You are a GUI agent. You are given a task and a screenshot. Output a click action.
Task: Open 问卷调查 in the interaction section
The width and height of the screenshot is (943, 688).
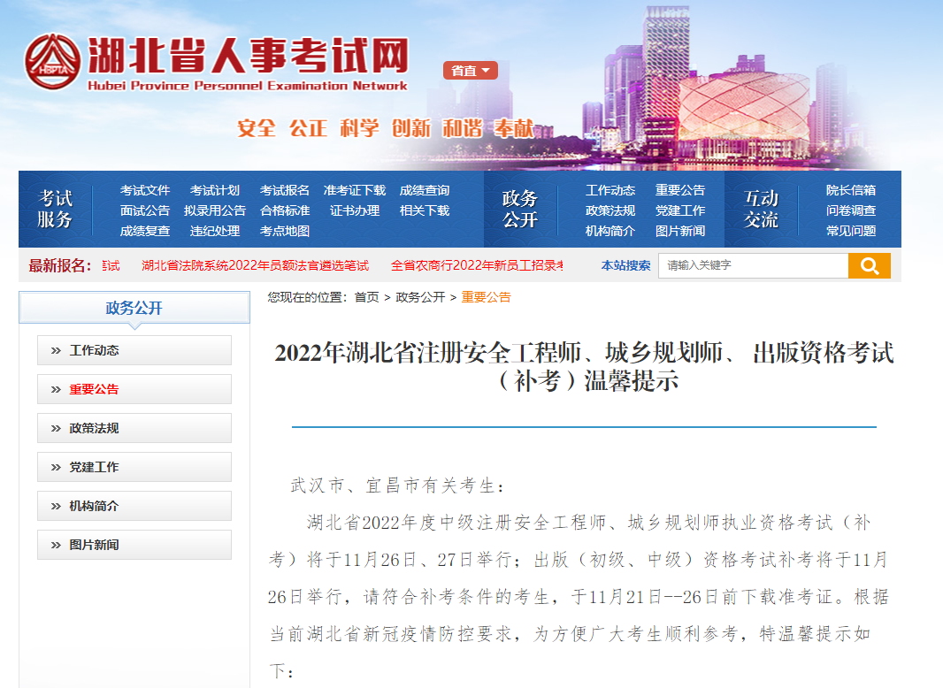(x=851, y=210)
